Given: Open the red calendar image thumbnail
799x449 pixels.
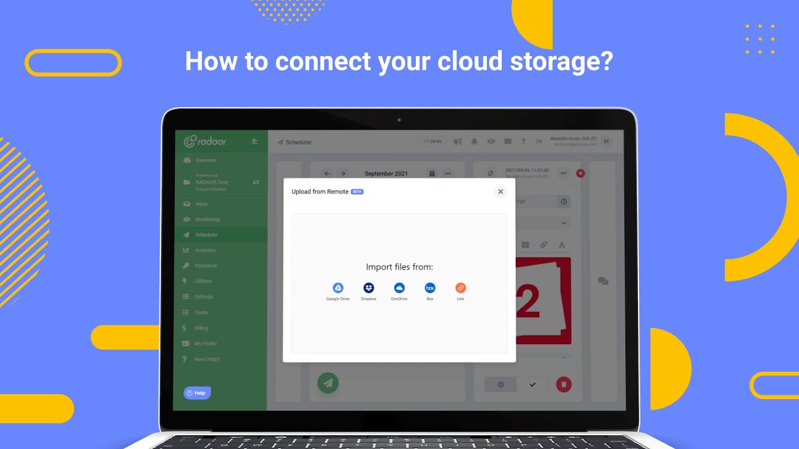Looking at the screenshot, I should (x=543, y=301).
